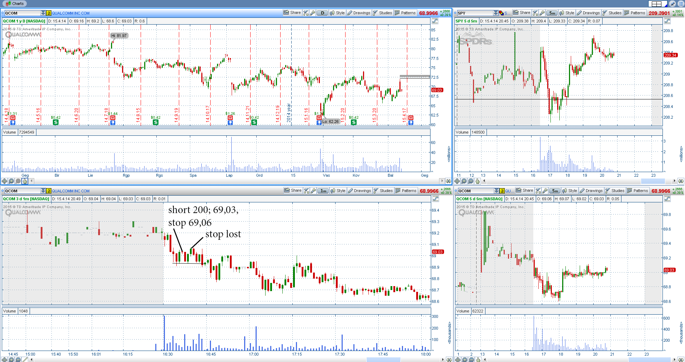Open Drawings menu in SPY chart
Screen dimensions: 685x362
click(588, 13)
